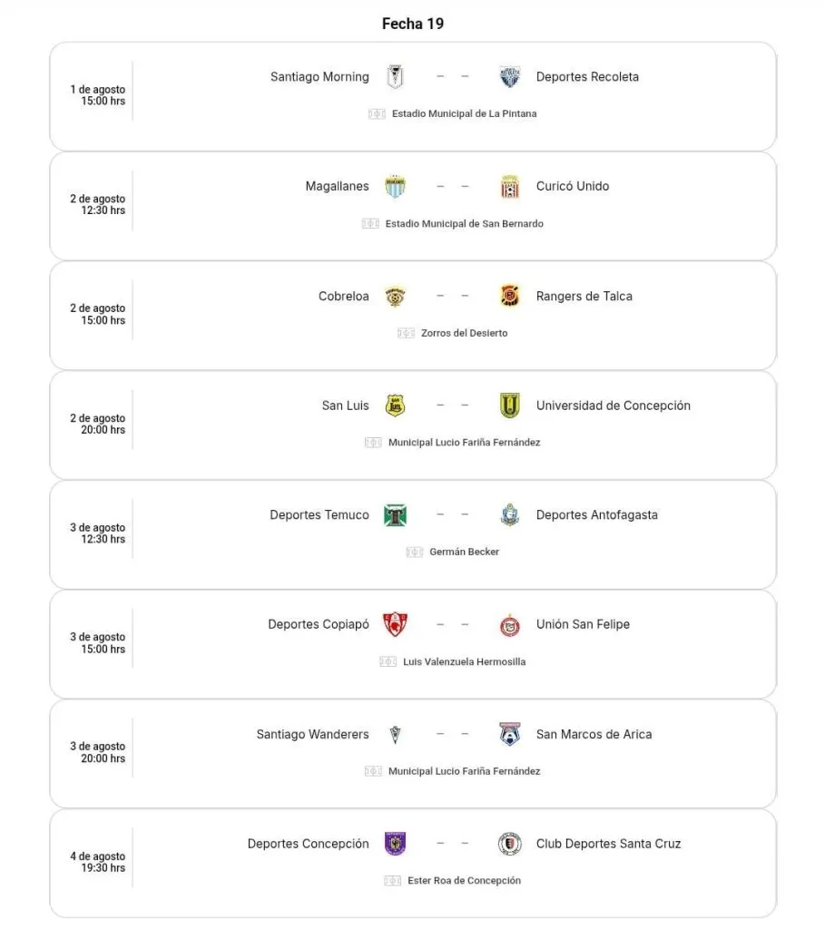Click the Fecha 19 heading
Image resolution: width=825 pixels, height=929 pixels.
(x=413, y=24)
